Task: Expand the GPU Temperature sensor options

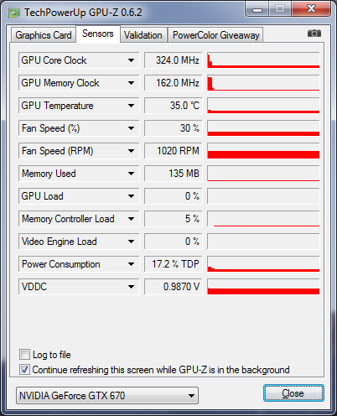Action: click(131, 106)
